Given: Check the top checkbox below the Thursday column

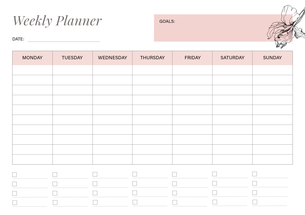Looking at the screenshot, I should (135, 174).
